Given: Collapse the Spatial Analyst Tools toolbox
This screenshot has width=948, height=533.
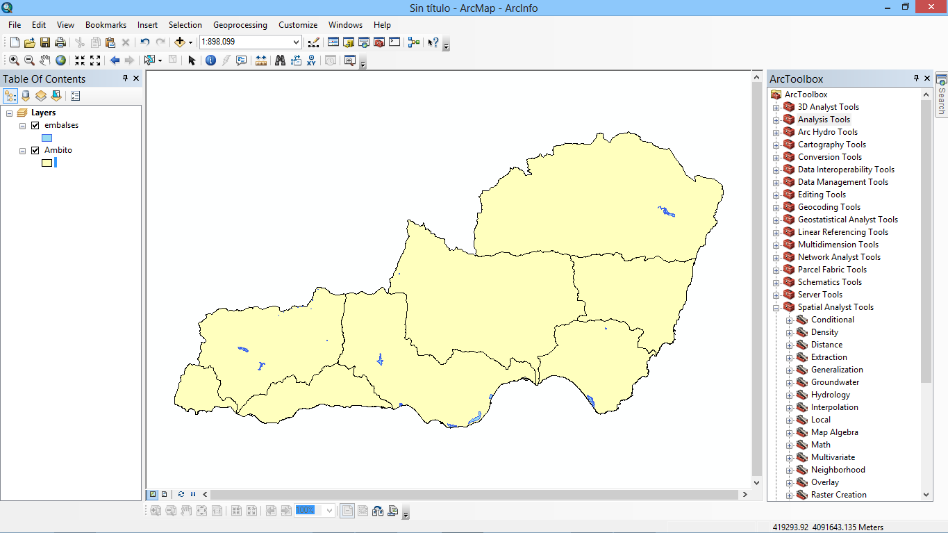Looking at the screenshot, I should coord(776,307).
